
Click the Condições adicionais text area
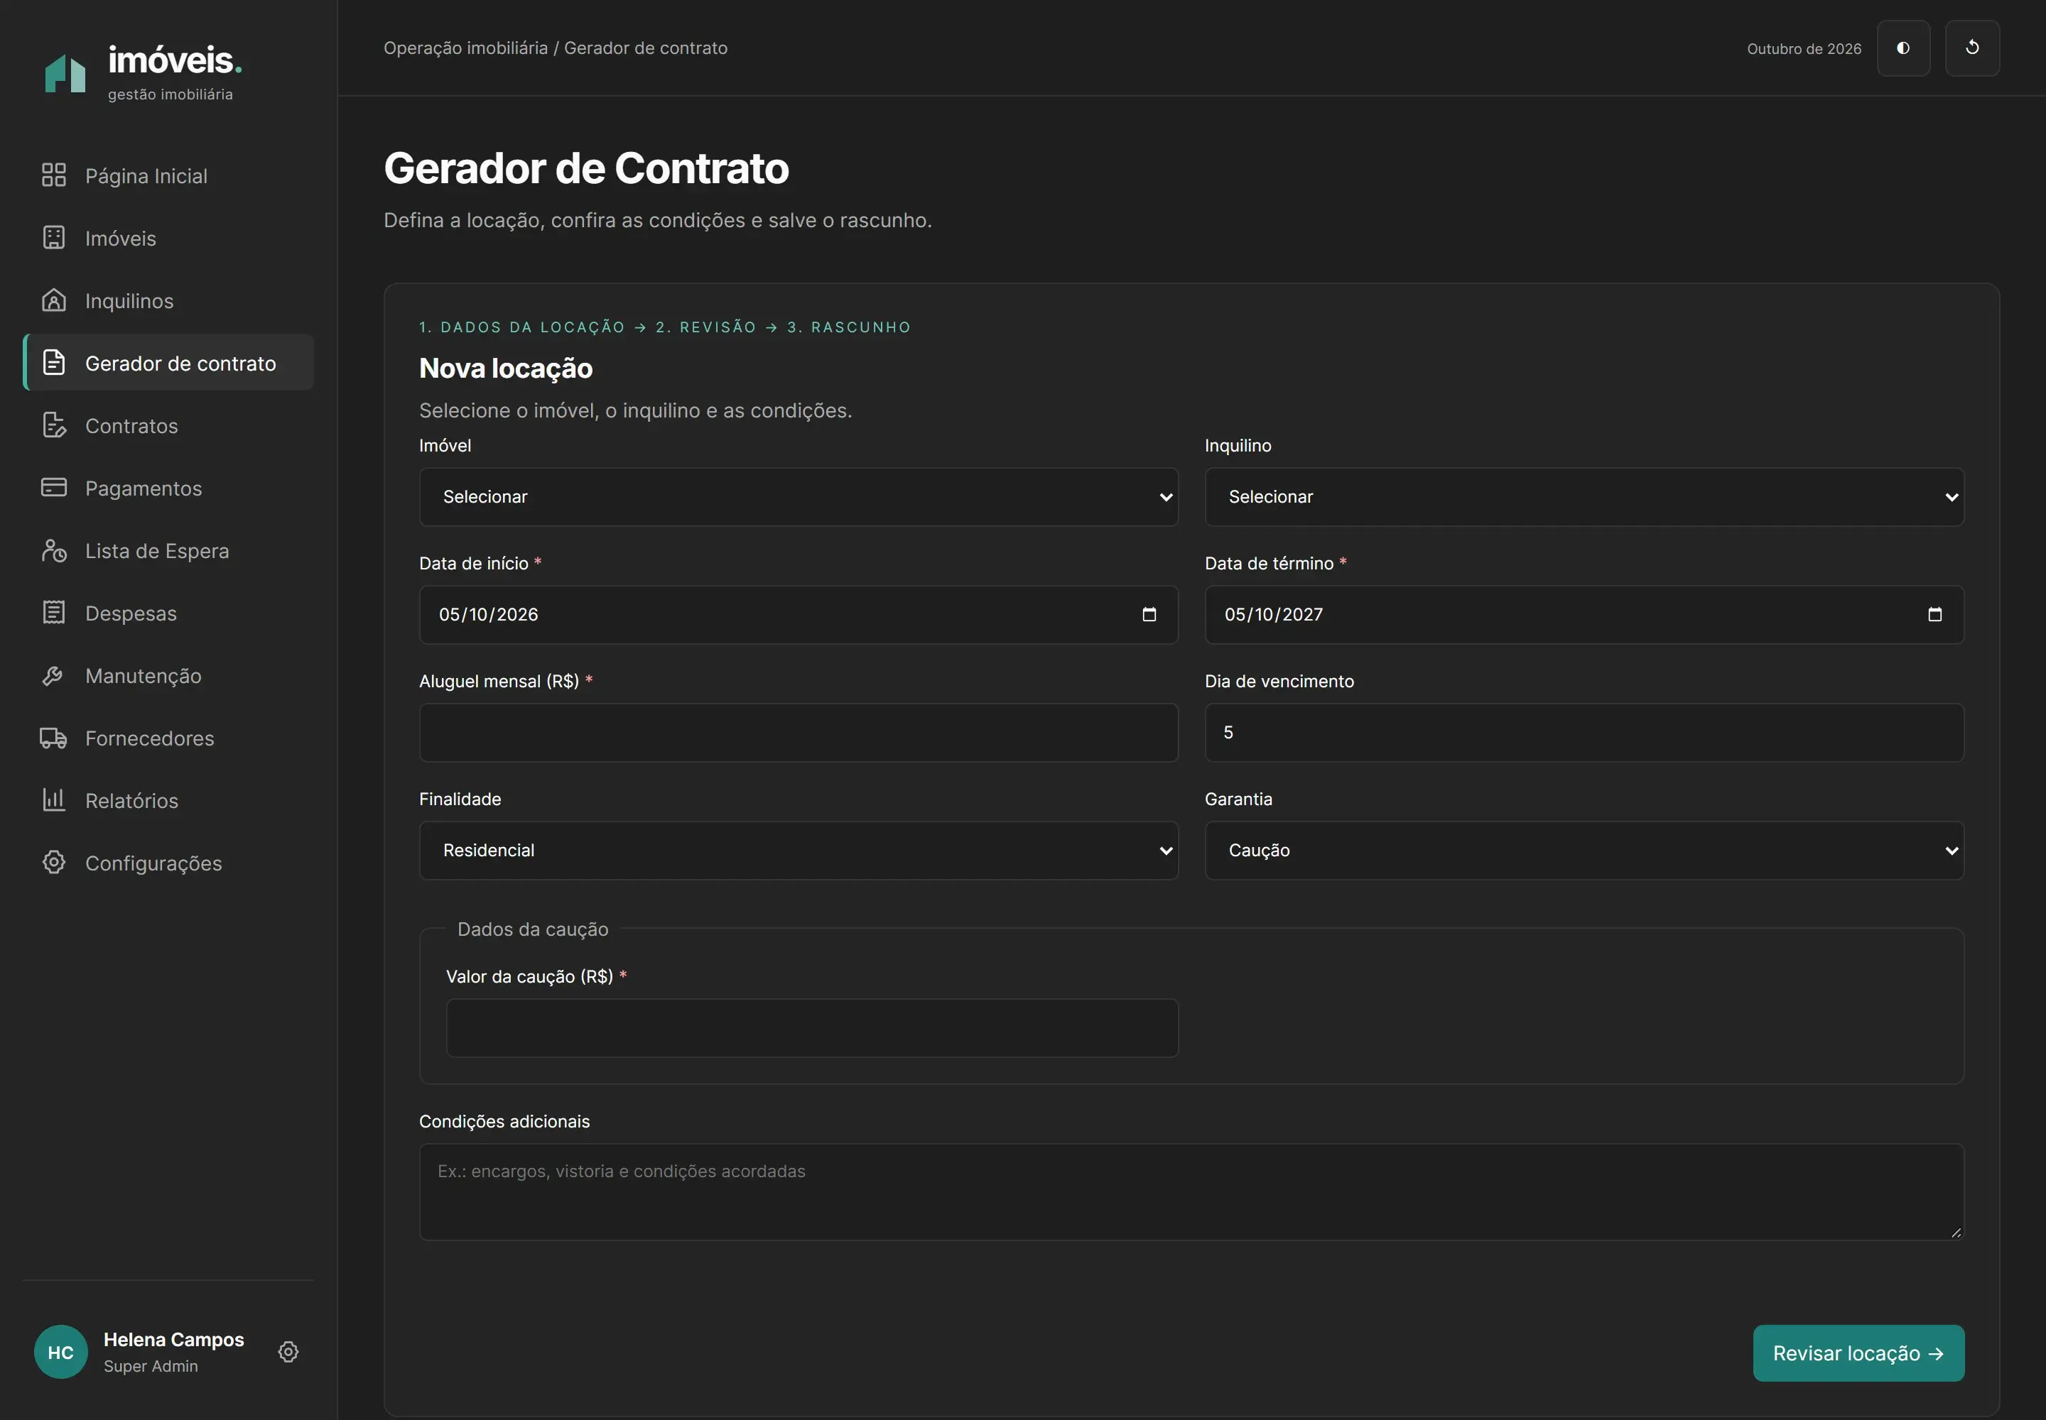1191,1191
